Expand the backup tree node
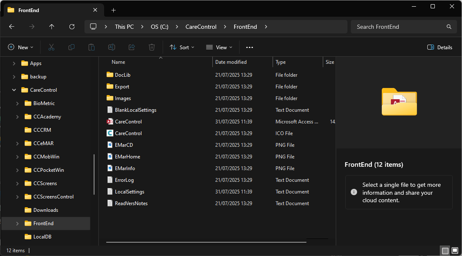 point(14,77)
